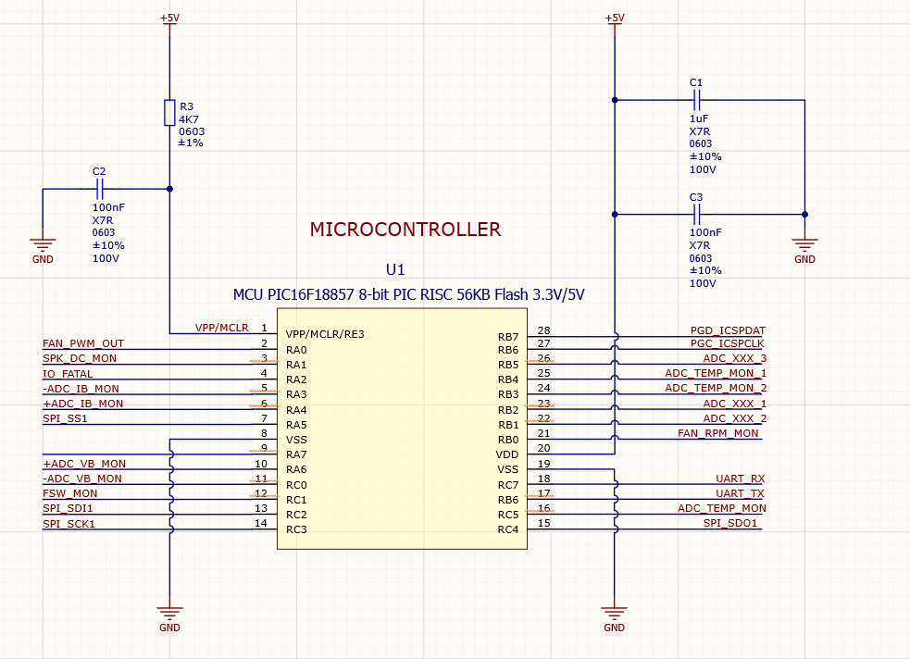This screenshot has width=910, height=659.
Task: Select the MCU PIC16F18857 description text
Action: [x=408, y=294]
